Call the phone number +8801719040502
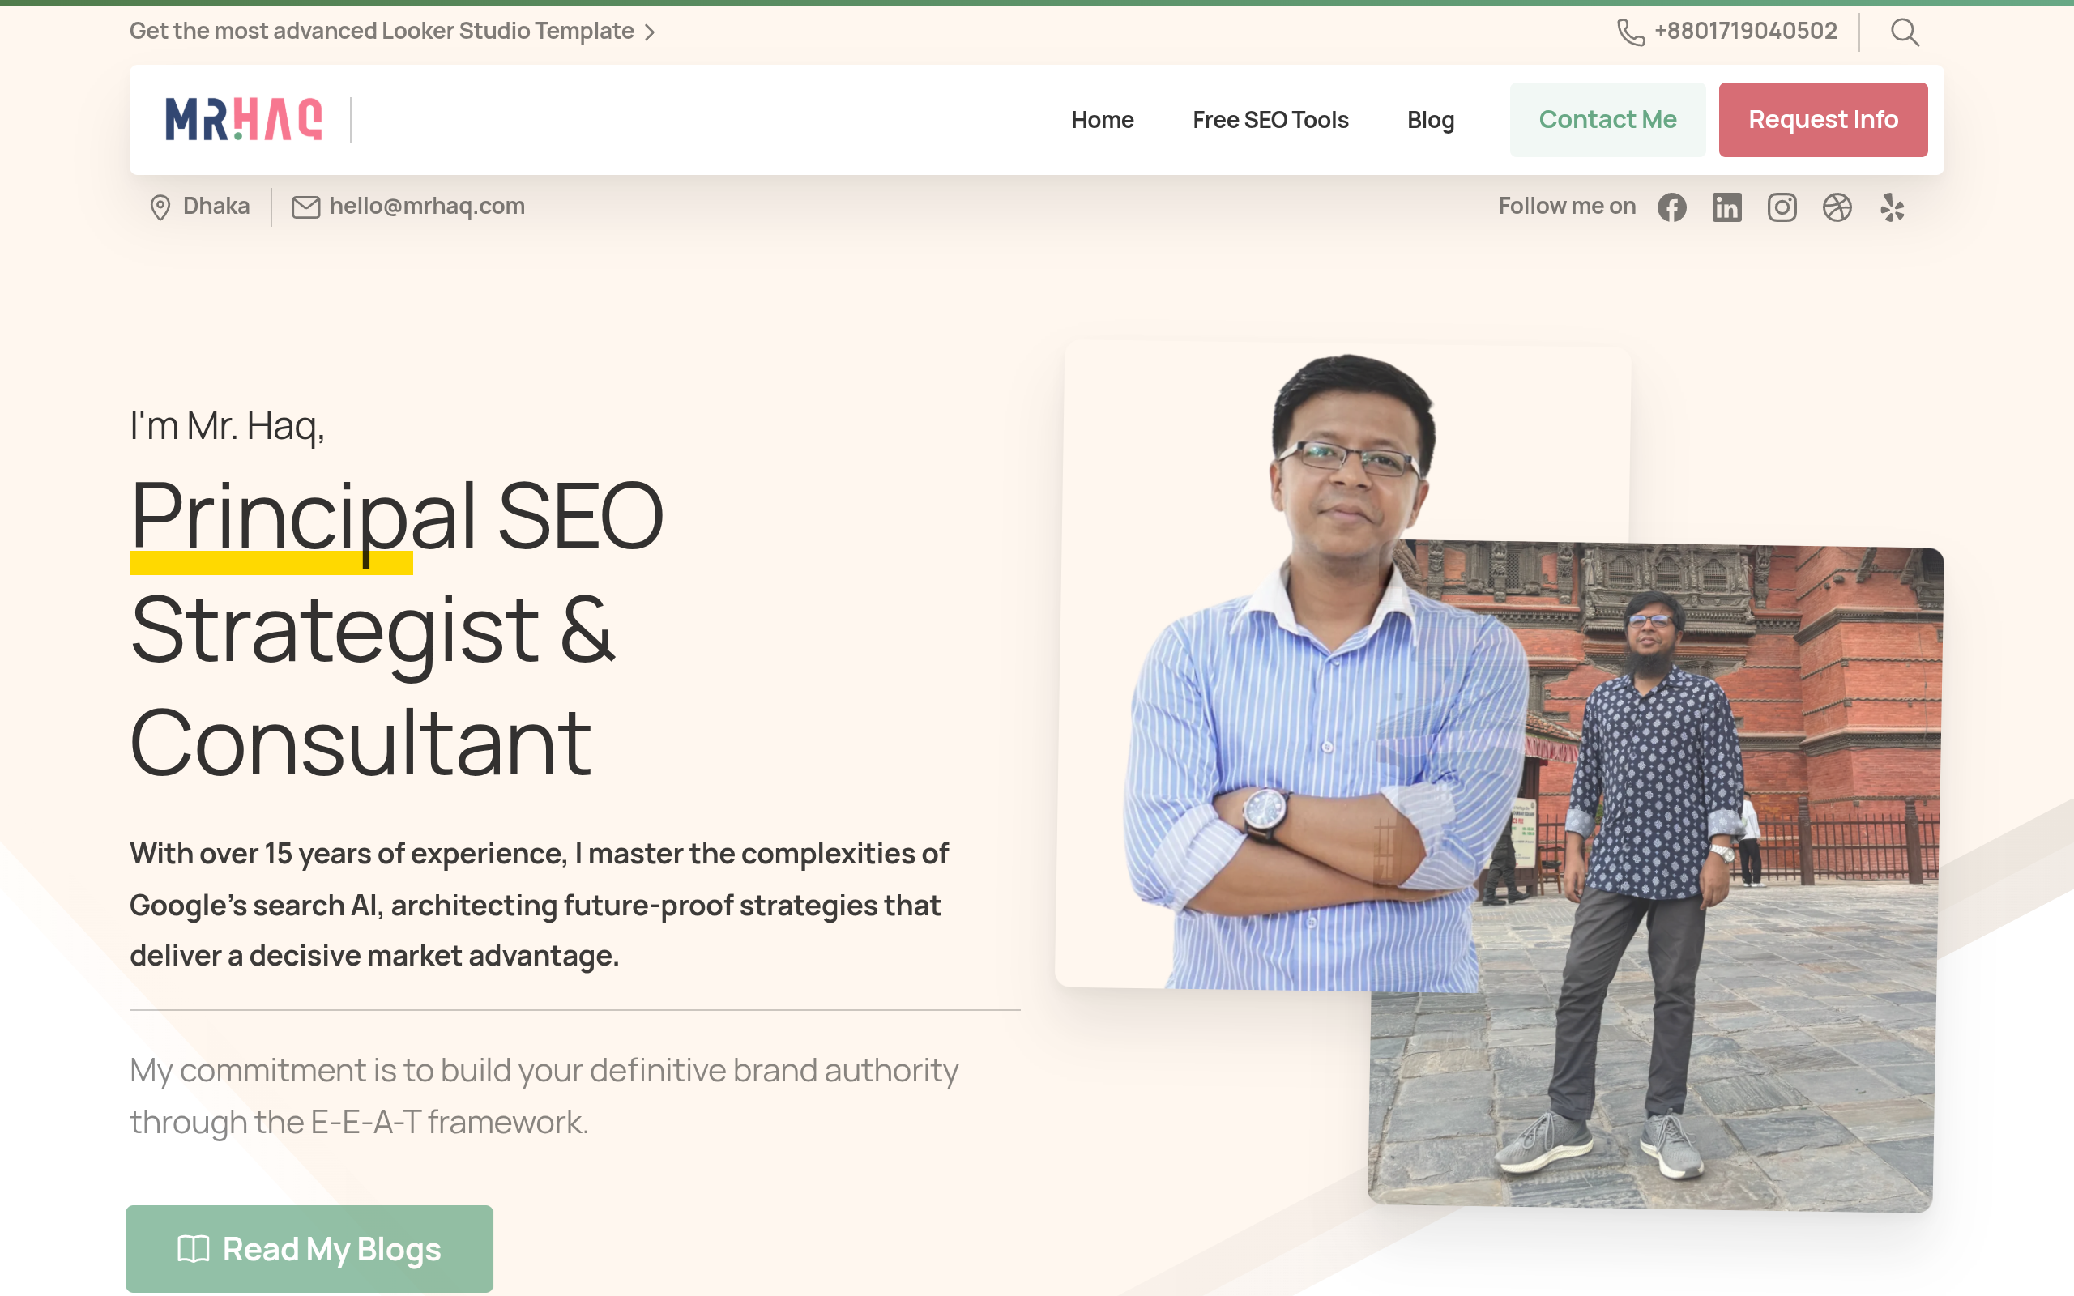This screenshot has width=2074, height=1296. 1746,32
